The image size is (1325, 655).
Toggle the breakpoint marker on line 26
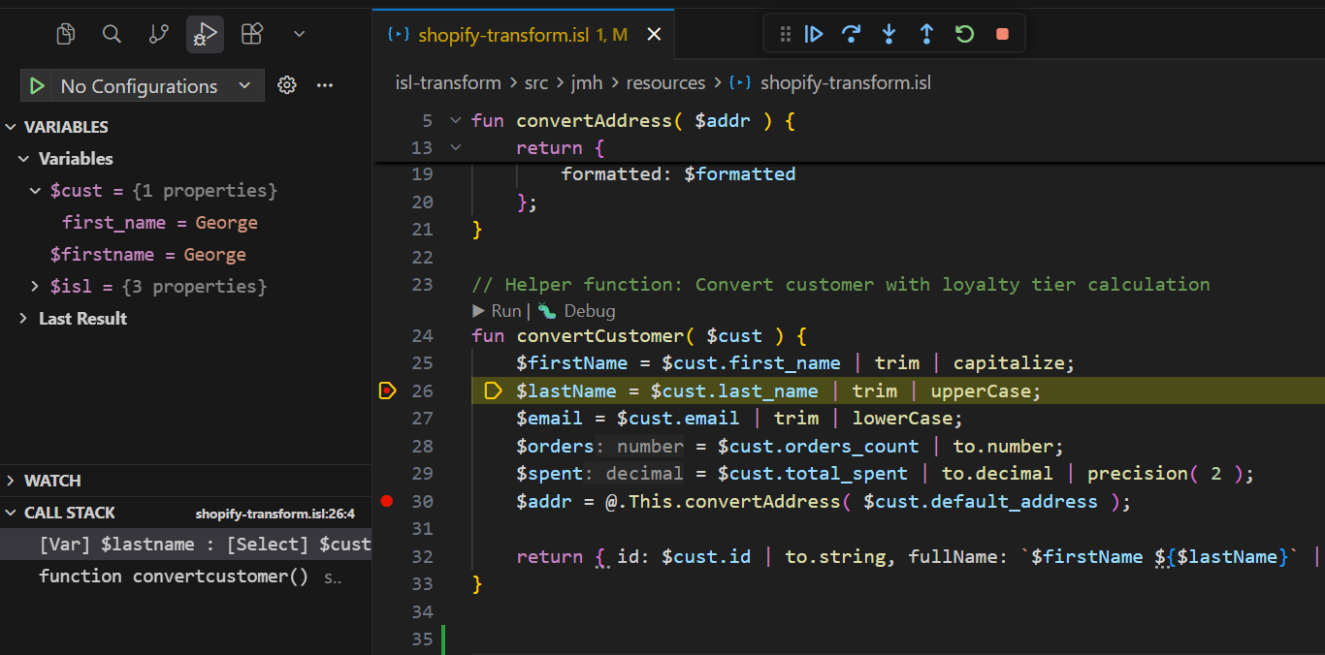pyautogui.click(x=387, y=390)
